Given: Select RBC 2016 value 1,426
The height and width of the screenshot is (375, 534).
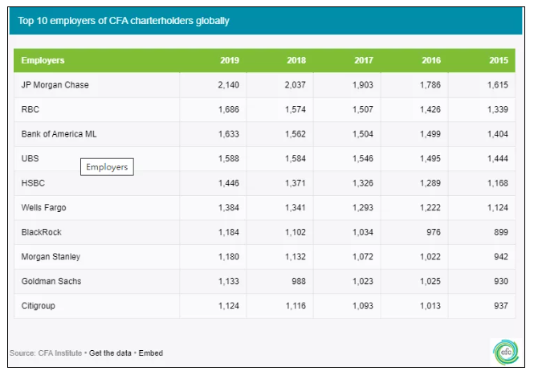Looking at the screenshot, I should click(430, 109).
